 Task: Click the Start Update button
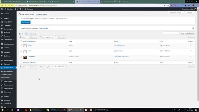tap(25, 22)
